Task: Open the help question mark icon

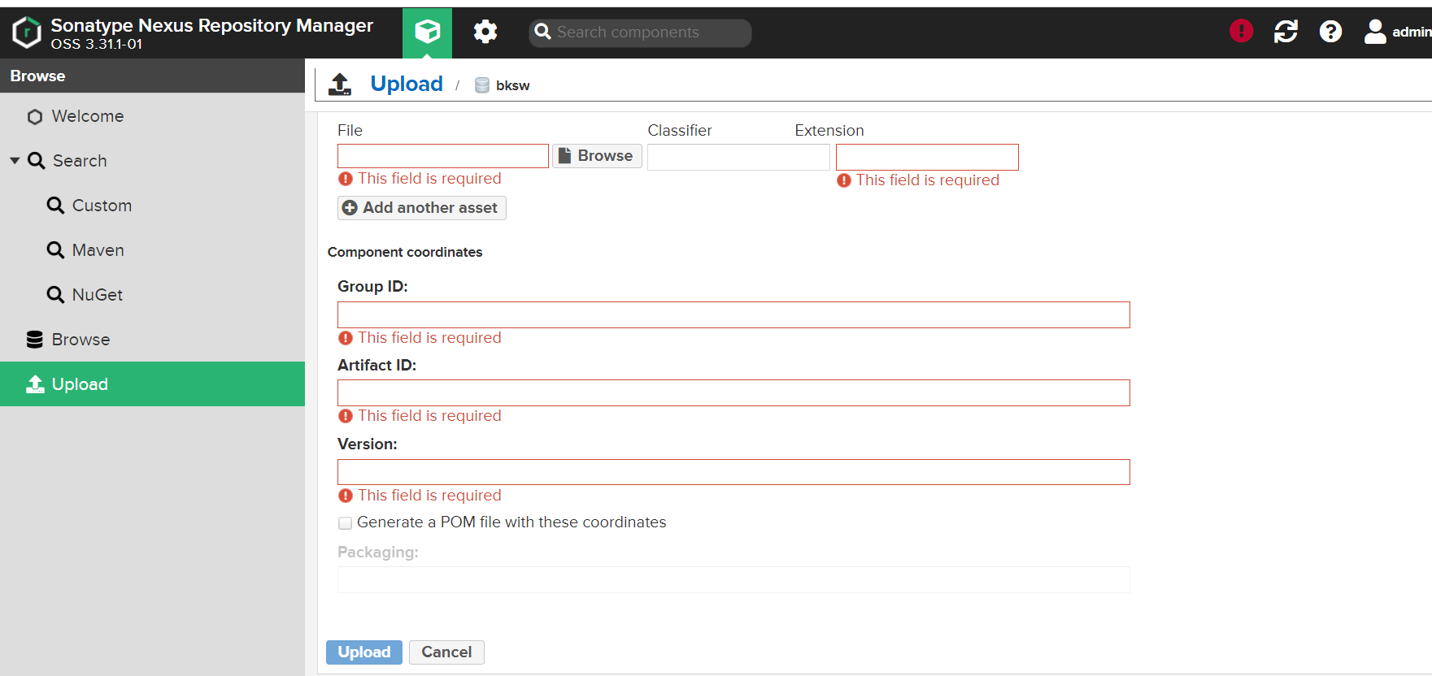Action: 1330,32
